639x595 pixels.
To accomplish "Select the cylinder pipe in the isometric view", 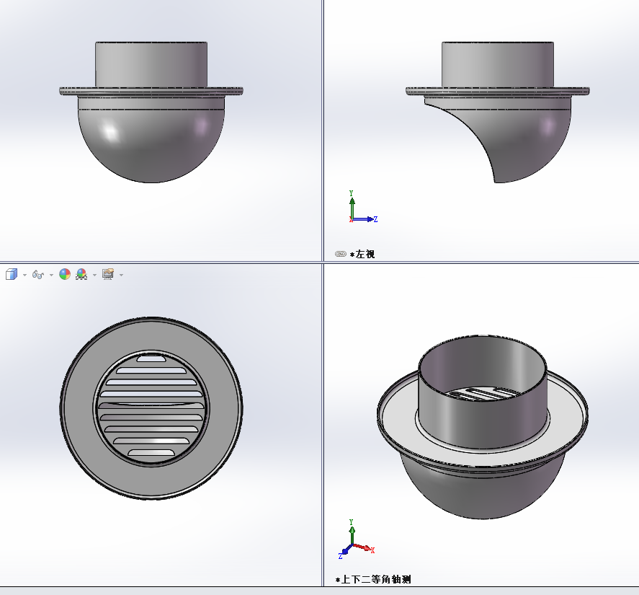I will (483, 392).
